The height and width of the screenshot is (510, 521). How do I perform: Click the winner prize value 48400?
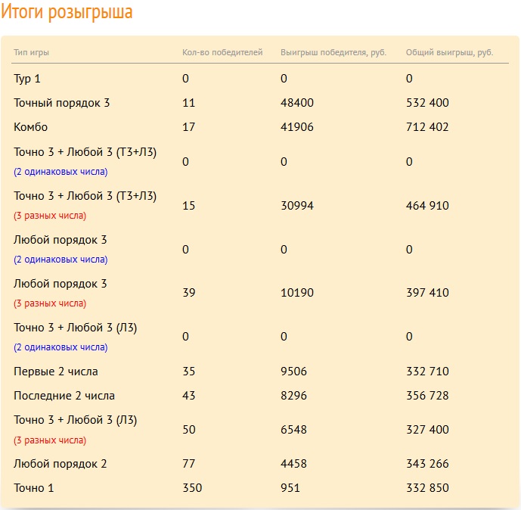coord(297,103)
